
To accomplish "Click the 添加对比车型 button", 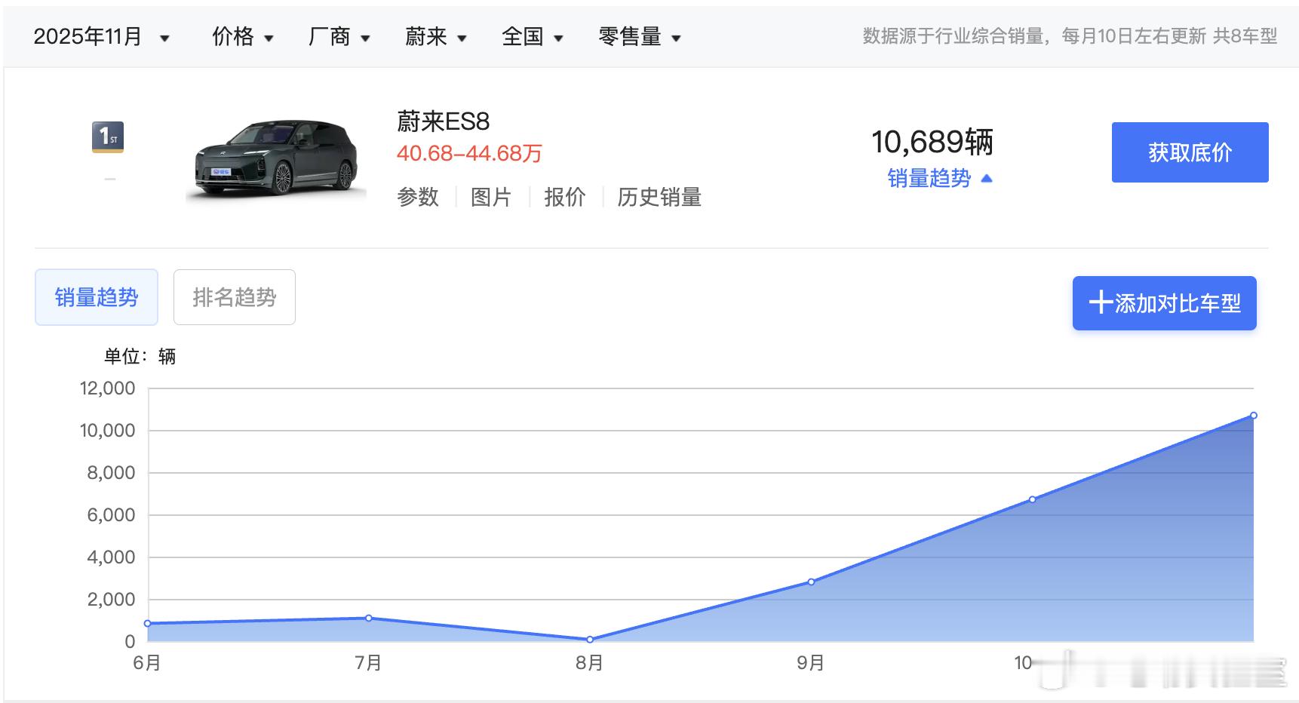I will coord(1164,303).
